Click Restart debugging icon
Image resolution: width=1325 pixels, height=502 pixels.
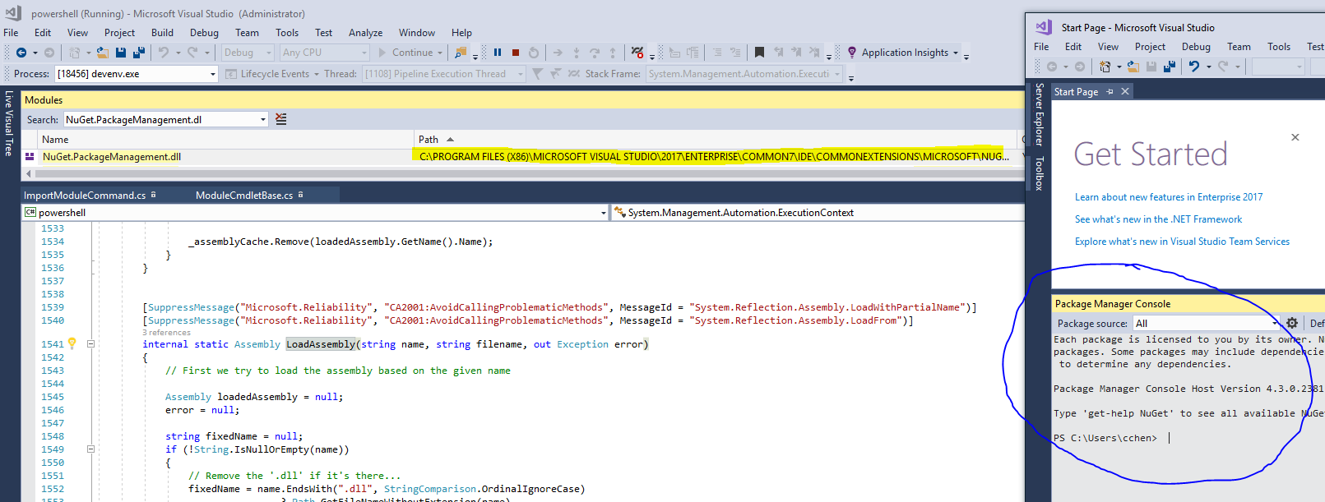534,53
